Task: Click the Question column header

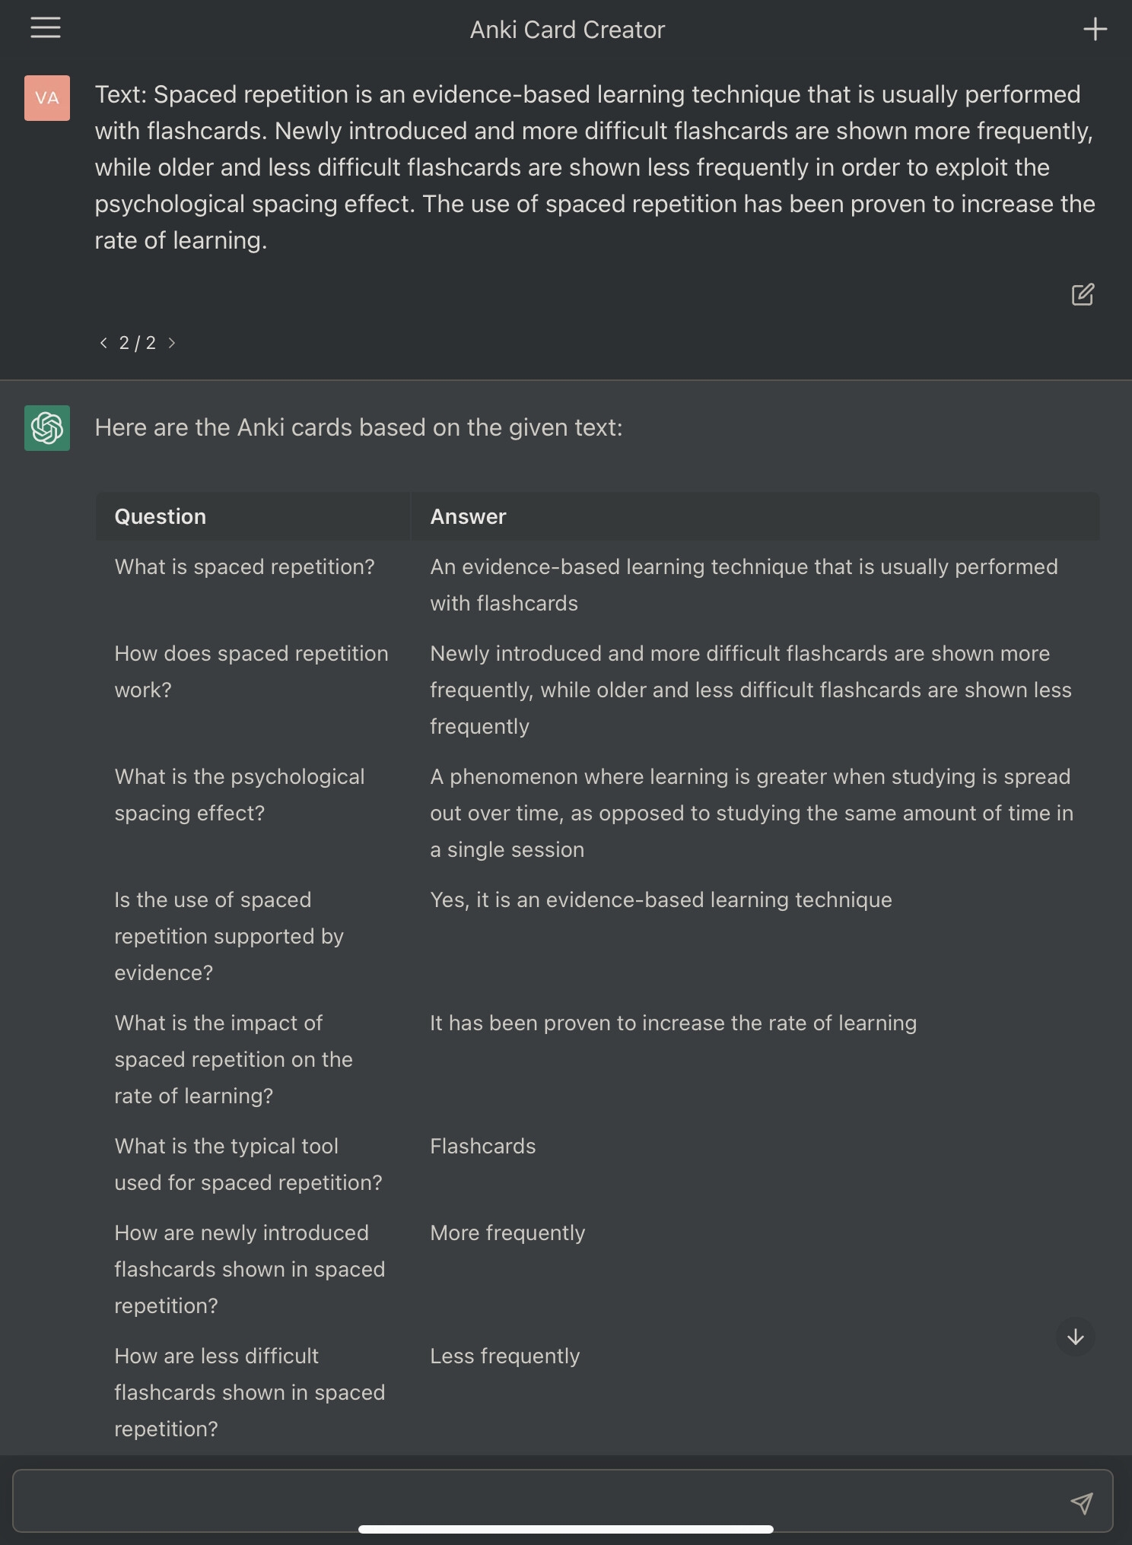Action: coord(161,517)
